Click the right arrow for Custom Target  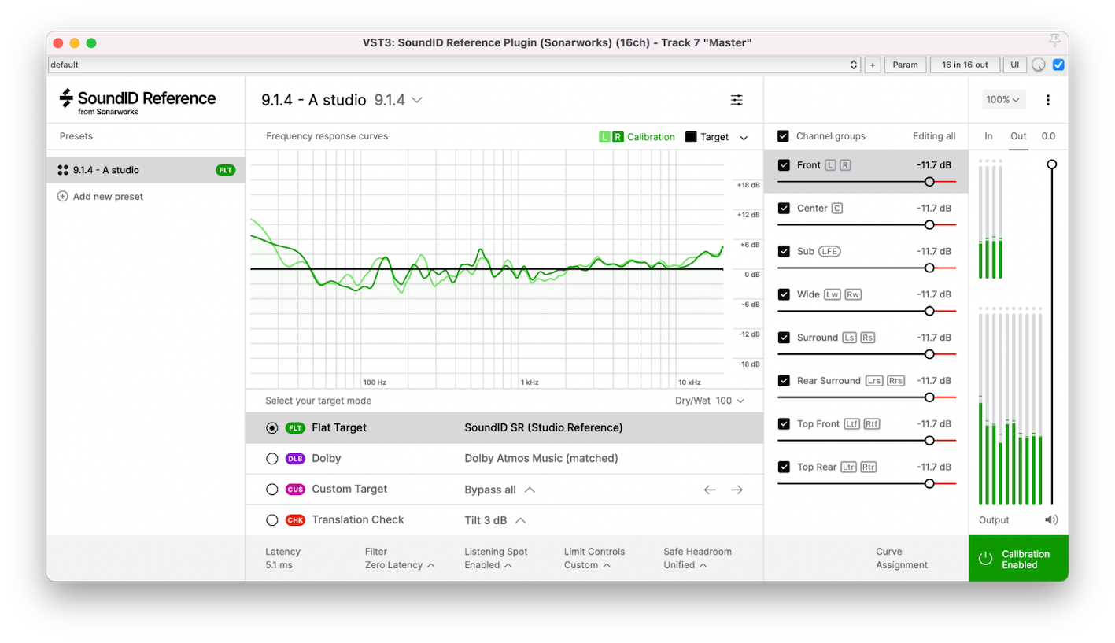[737, 490]
